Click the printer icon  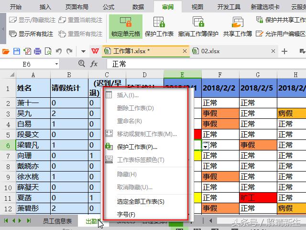pos(37,51)
